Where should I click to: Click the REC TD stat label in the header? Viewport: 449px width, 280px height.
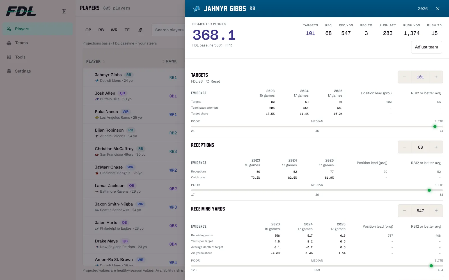366,25
